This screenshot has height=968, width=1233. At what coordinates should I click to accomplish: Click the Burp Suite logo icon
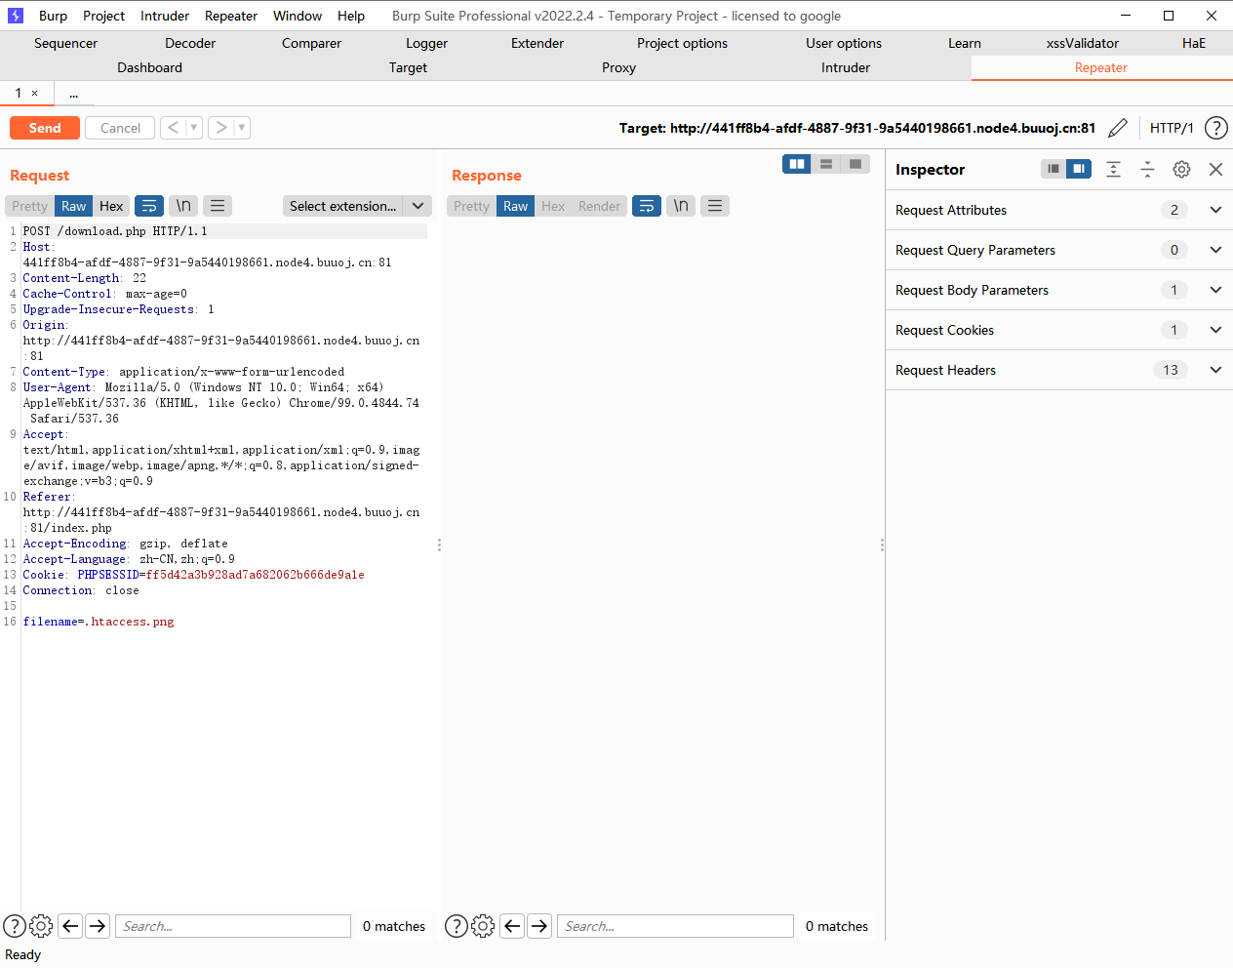(16, 16)
